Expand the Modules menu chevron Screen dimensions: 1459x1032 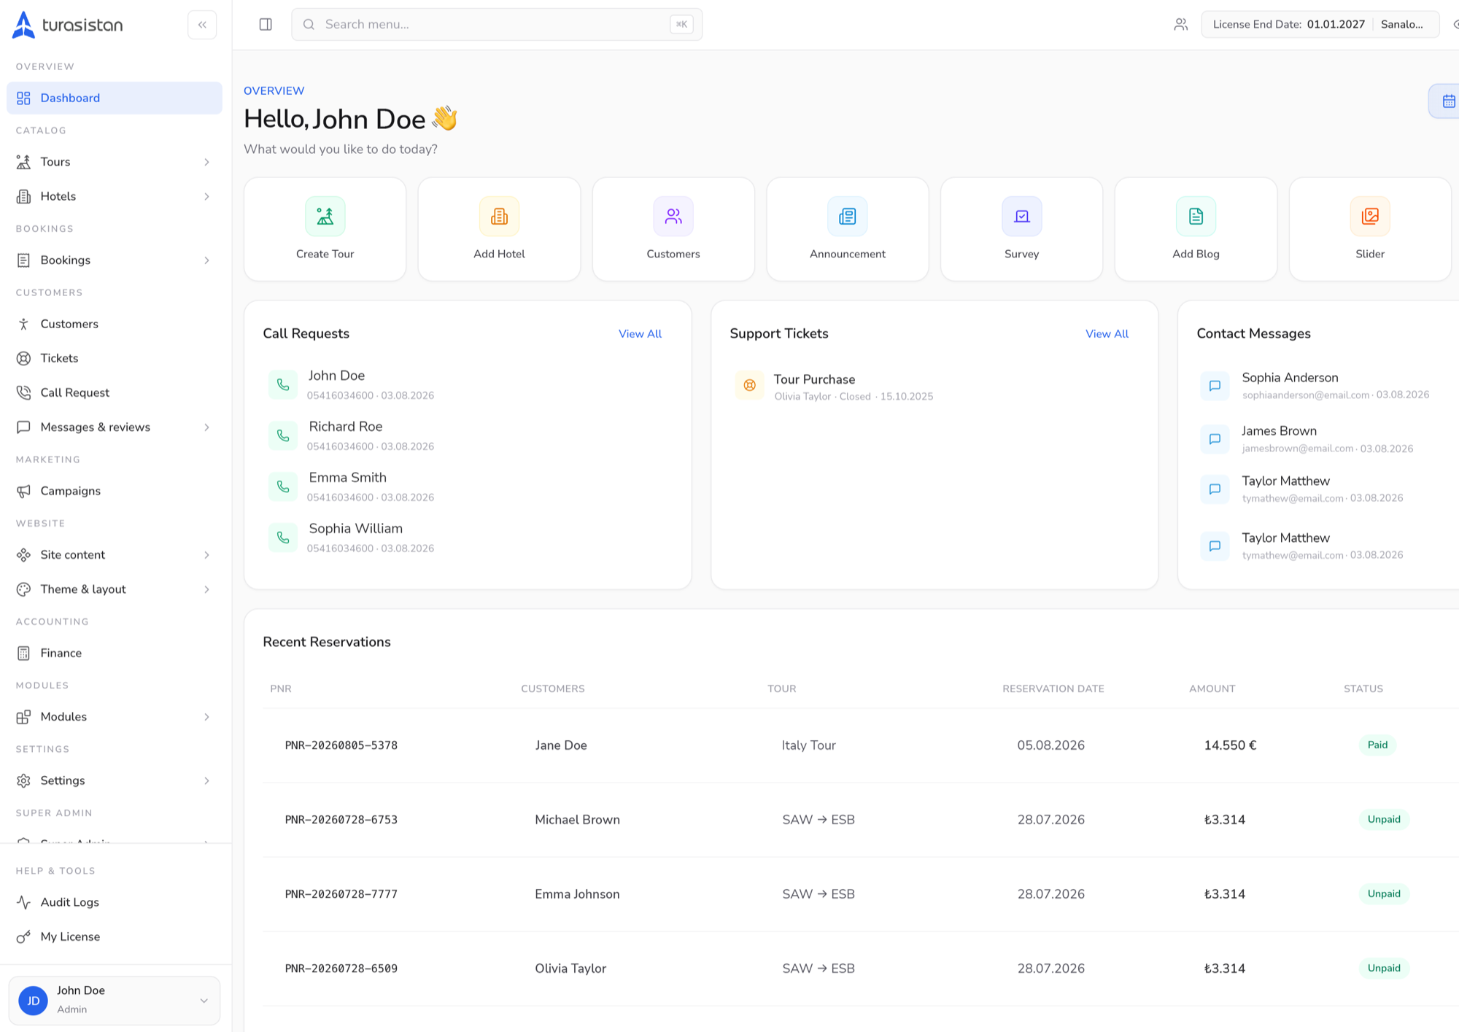point(207,717)
